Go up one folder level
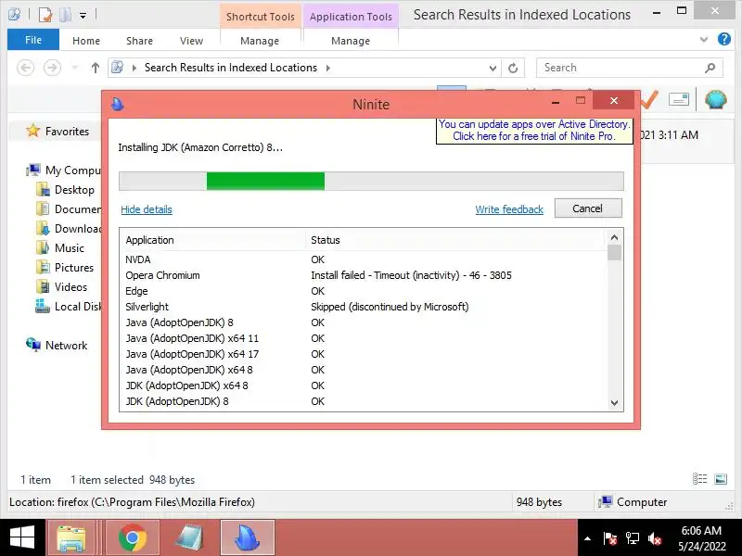The height and width of the screenshot is (556, 742). coord(96,68)
